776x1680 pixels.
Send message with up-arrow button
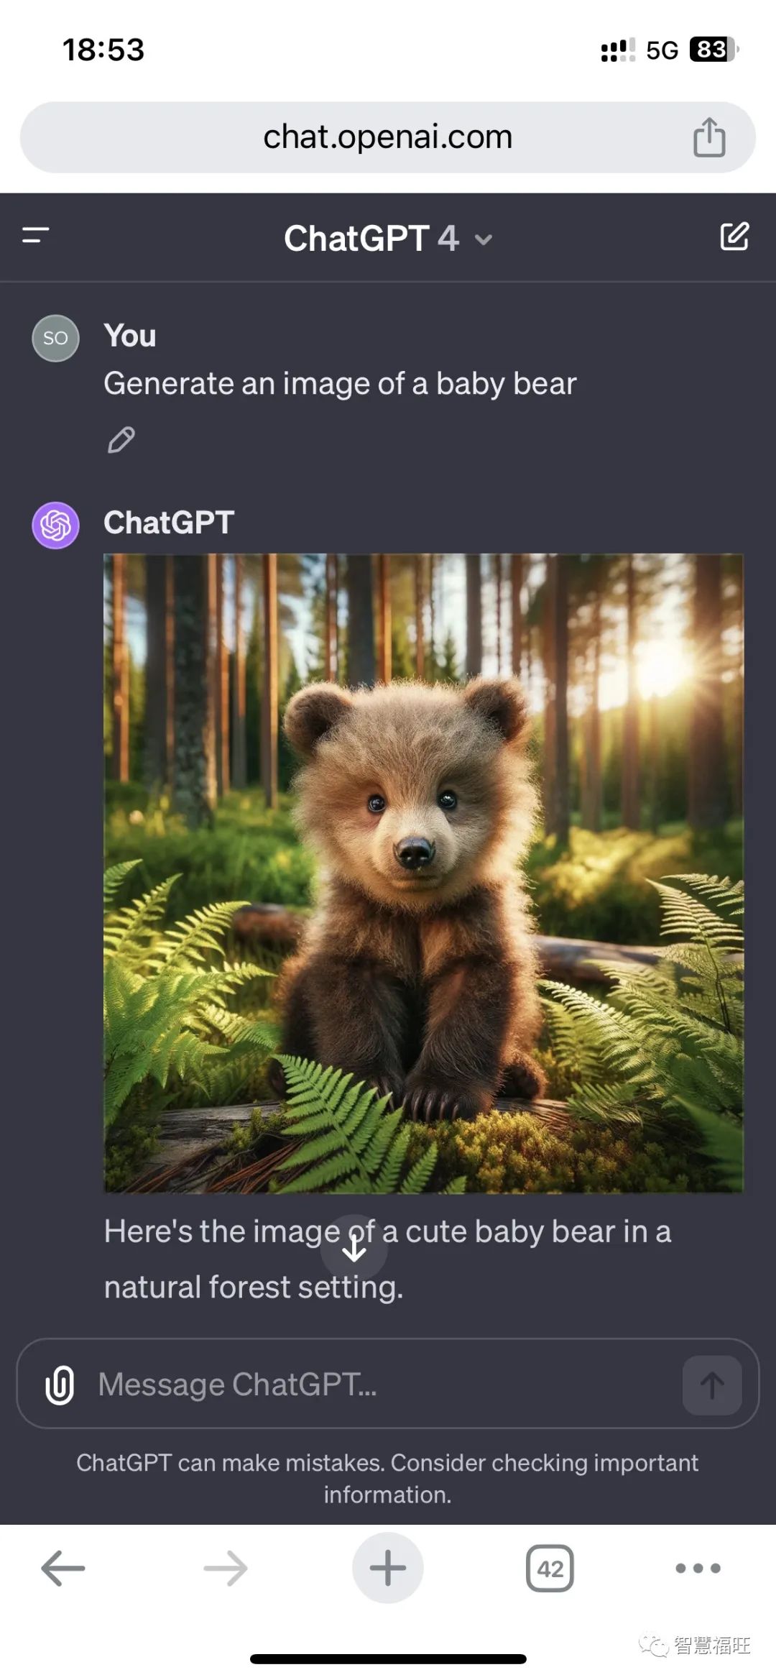pos(712,1385)
